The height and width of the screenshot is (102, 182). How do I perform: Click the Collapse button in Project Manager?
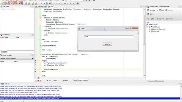(169, 19)
